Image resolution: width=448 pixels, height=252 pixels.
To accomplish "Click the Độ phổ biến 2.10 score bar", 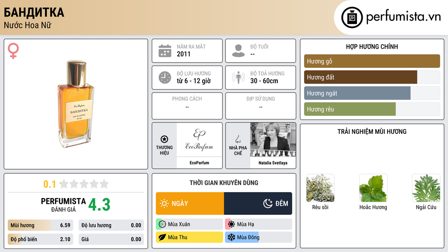I will coord(40,239).
